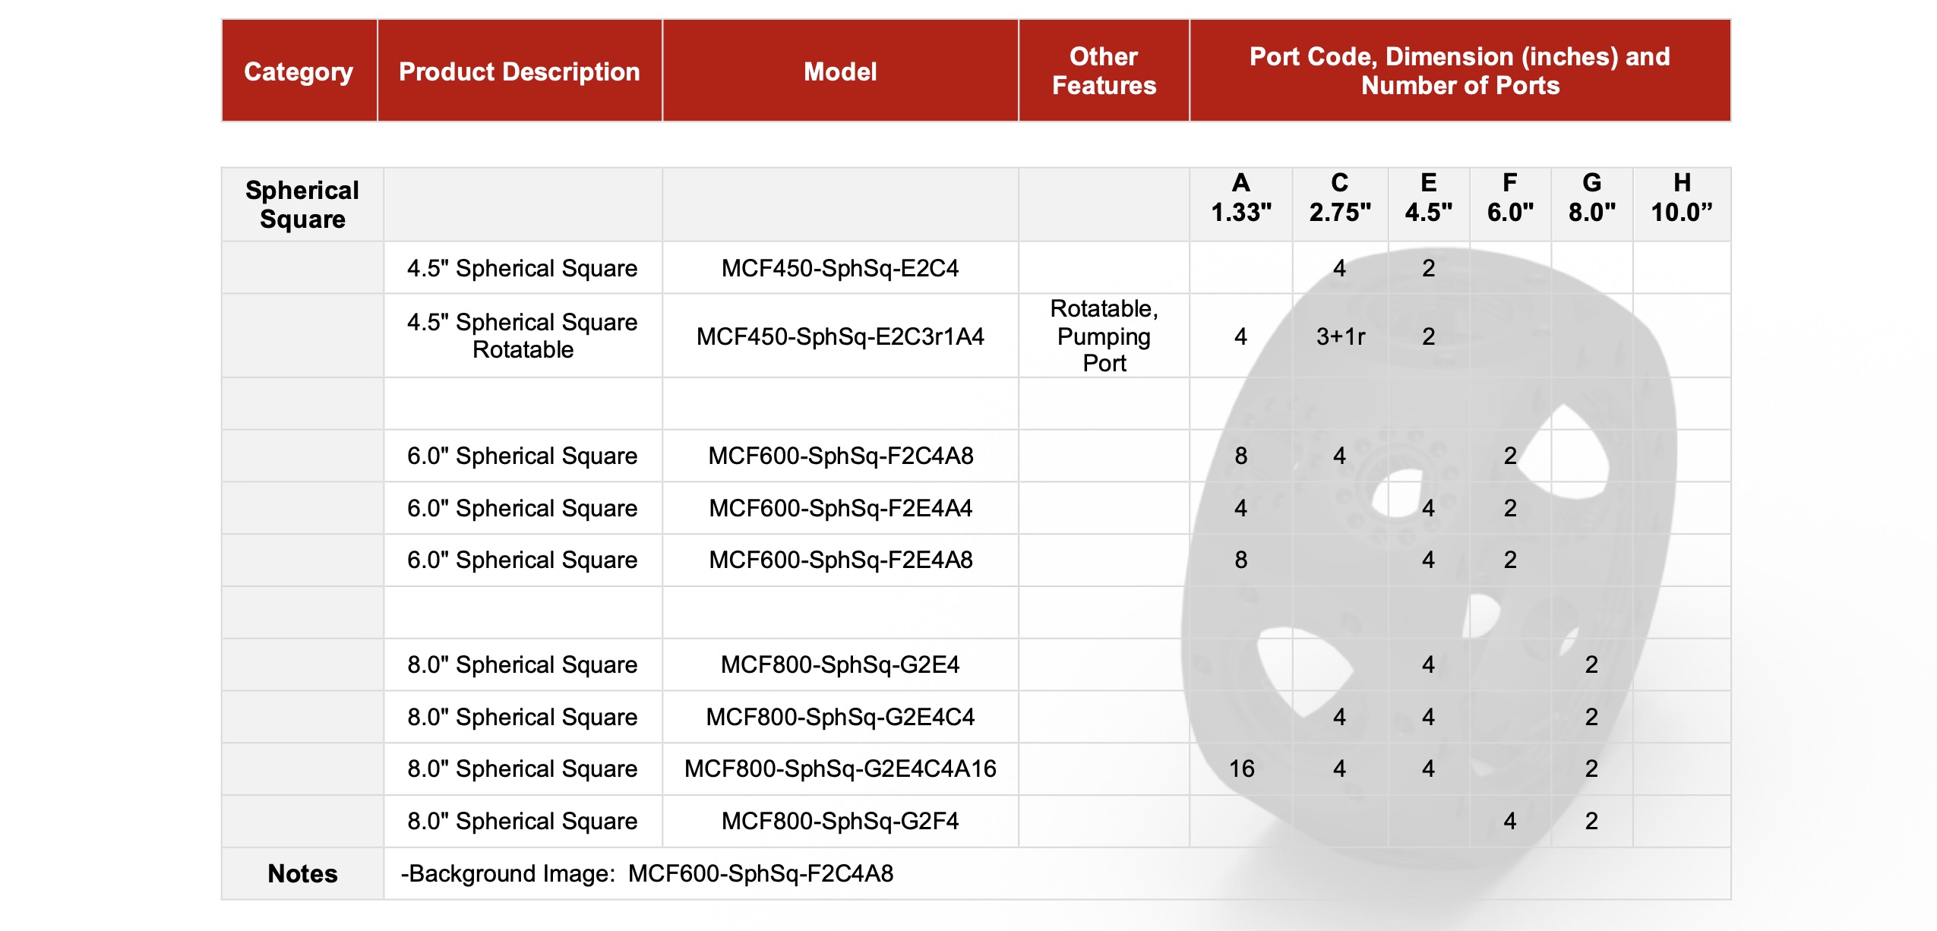Select model MCF600-SphSq-F2C4A8 in table

click(840, 456)
